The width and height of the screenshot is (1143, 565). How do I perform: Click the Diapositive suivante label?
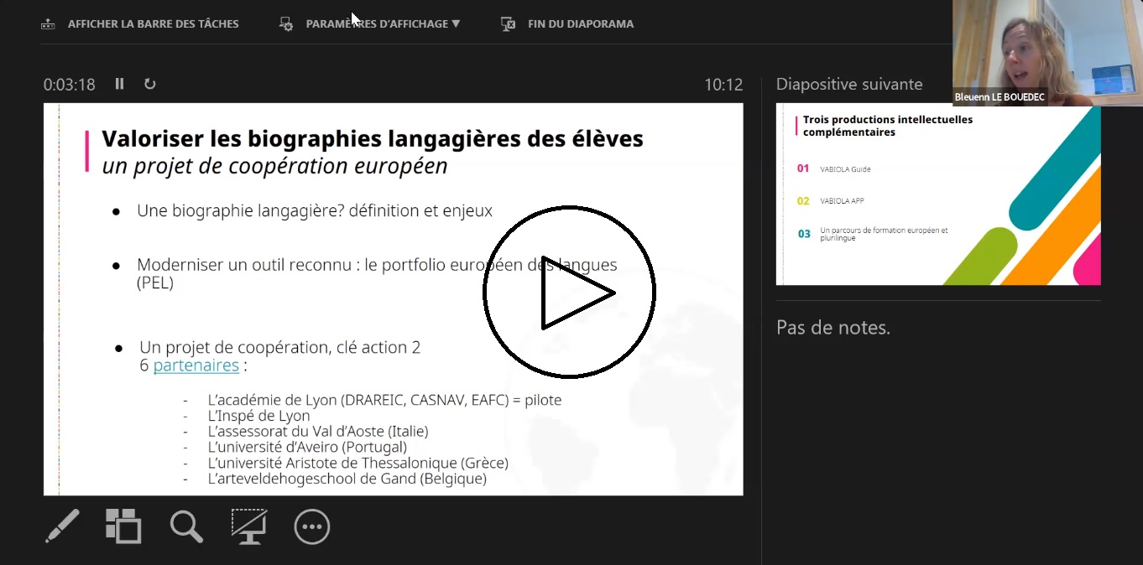849,84
